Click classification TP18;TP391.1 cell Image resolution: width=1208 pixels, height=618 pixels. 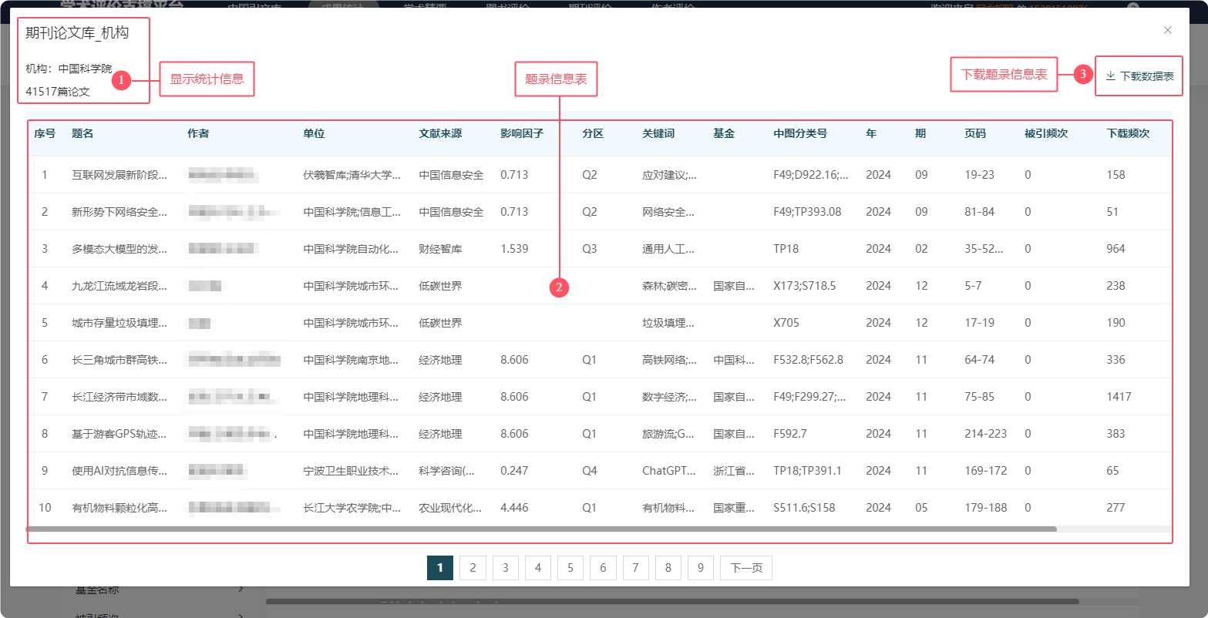pyautogui.click(x=807, y=471)
